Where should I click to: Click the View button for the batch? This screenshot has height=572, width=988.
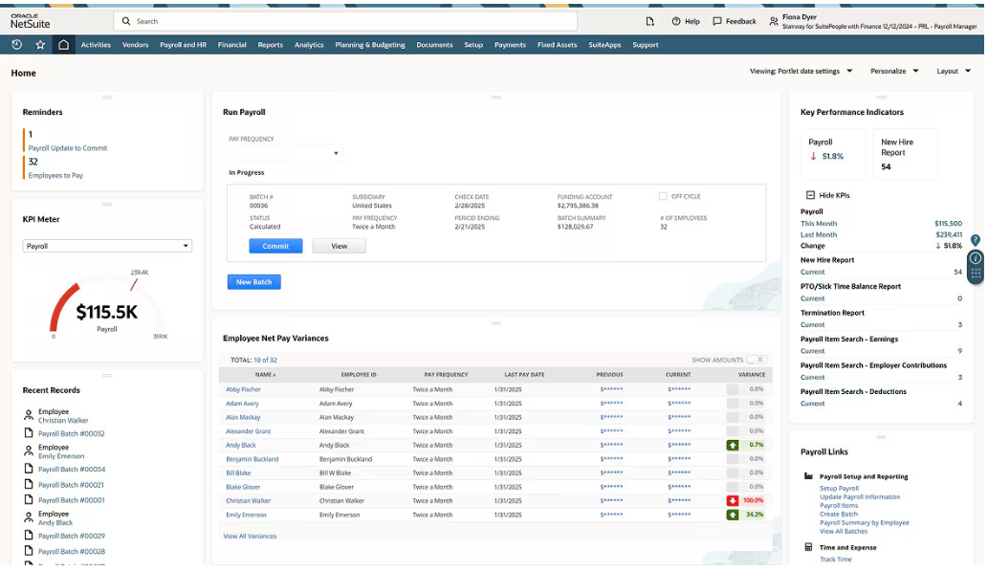pyautogui.click(x=339, y=246)
